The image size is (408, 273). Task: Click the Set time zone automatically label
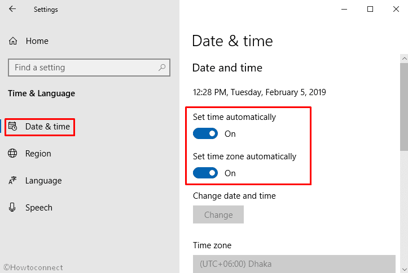[x=244, y=156]
